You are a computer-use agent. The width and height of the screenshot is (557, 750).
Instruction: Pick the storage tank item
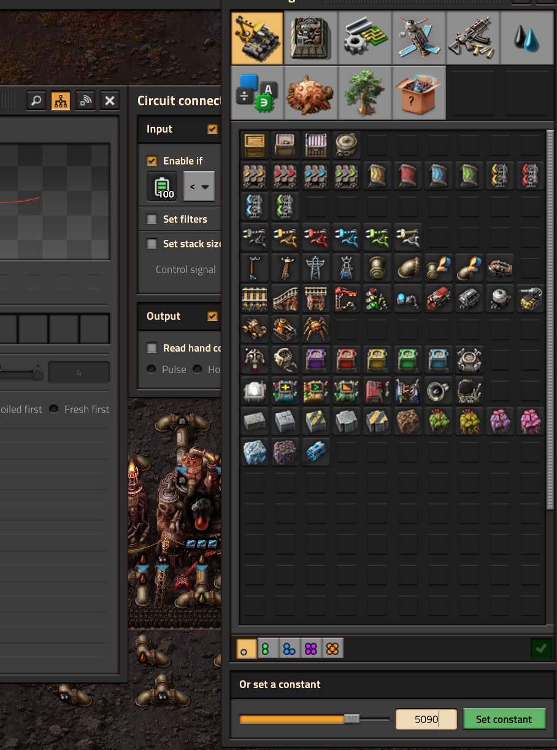click(347, 145)
